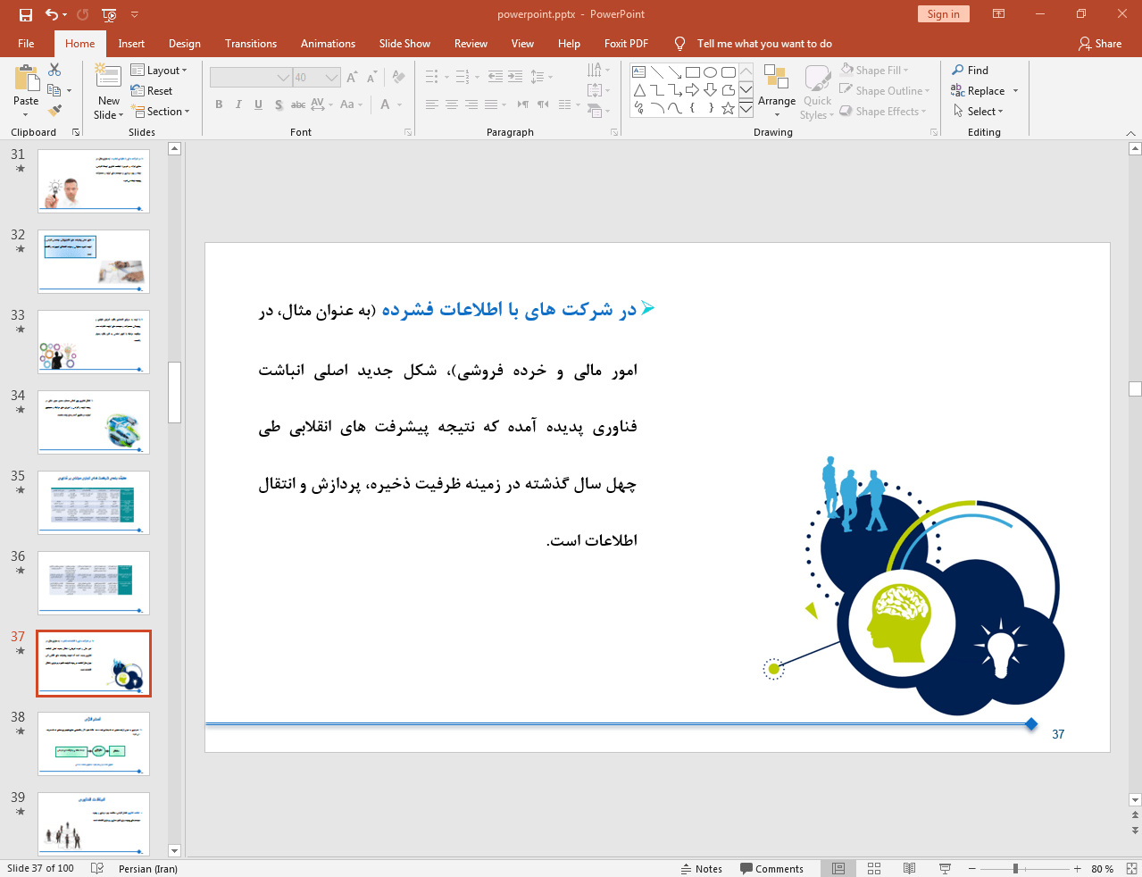Apply Underline formatting

[258, 104]
